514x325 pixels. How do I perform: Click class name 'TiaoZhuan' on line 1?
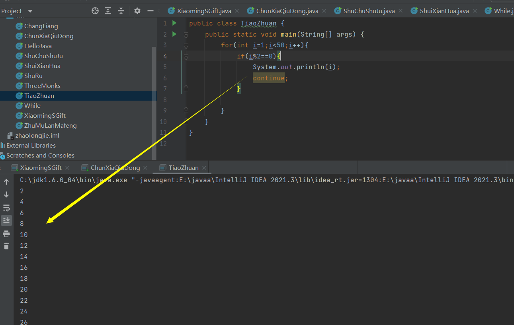point(258,23)
